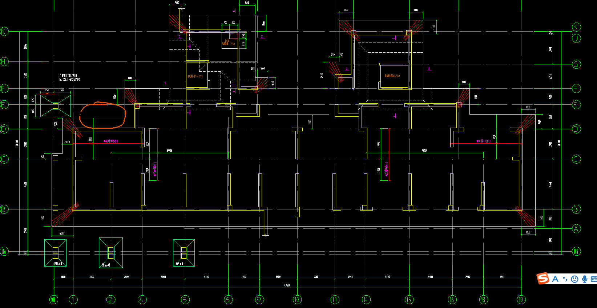597x308 pixels.
Task: Select axis bubble 11 in the number row
Action: click(x=335, y=300)
